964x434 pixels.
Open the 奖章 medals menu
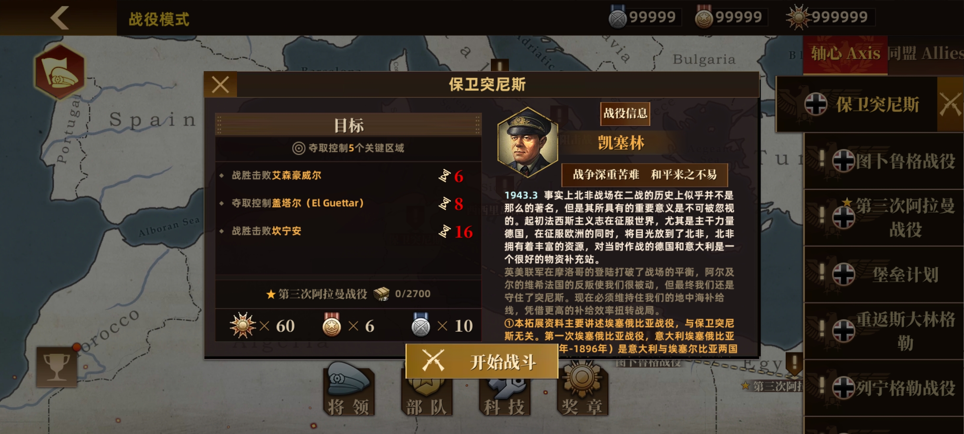[582, 390]
